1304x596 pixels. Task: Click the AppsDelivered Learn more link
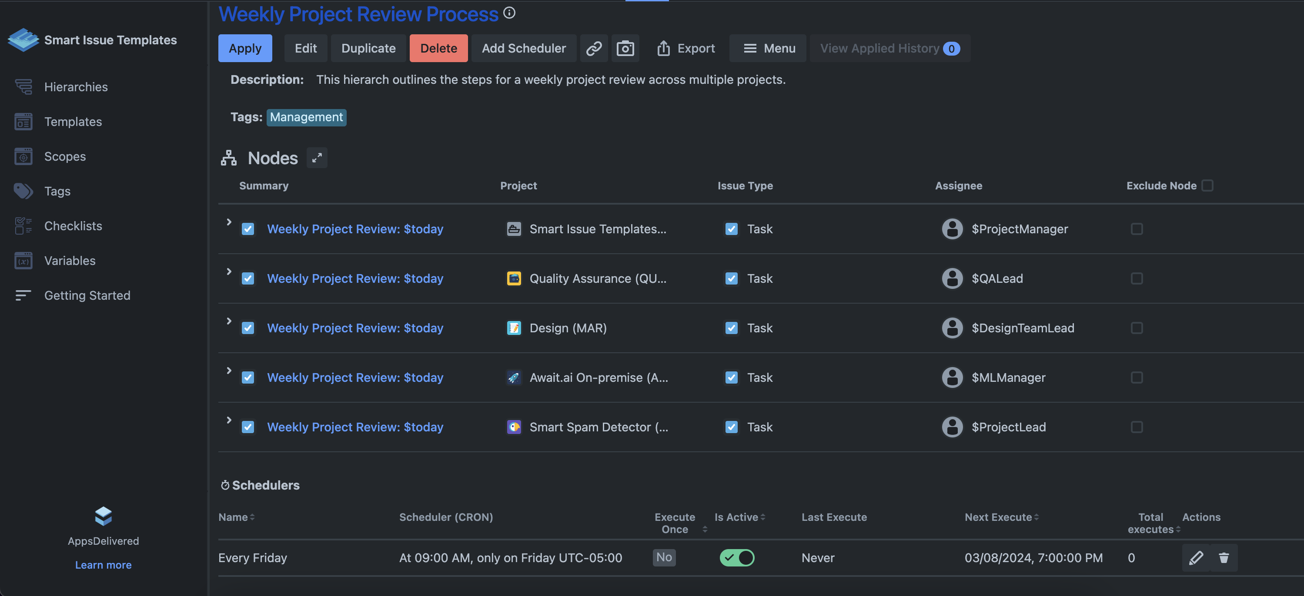coord(103,565)
